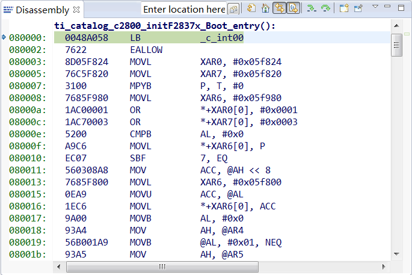Click the ti_catalog_c2800_initF2837x_Boot_entry function label
412x275 pixels.
coord(165,26)
